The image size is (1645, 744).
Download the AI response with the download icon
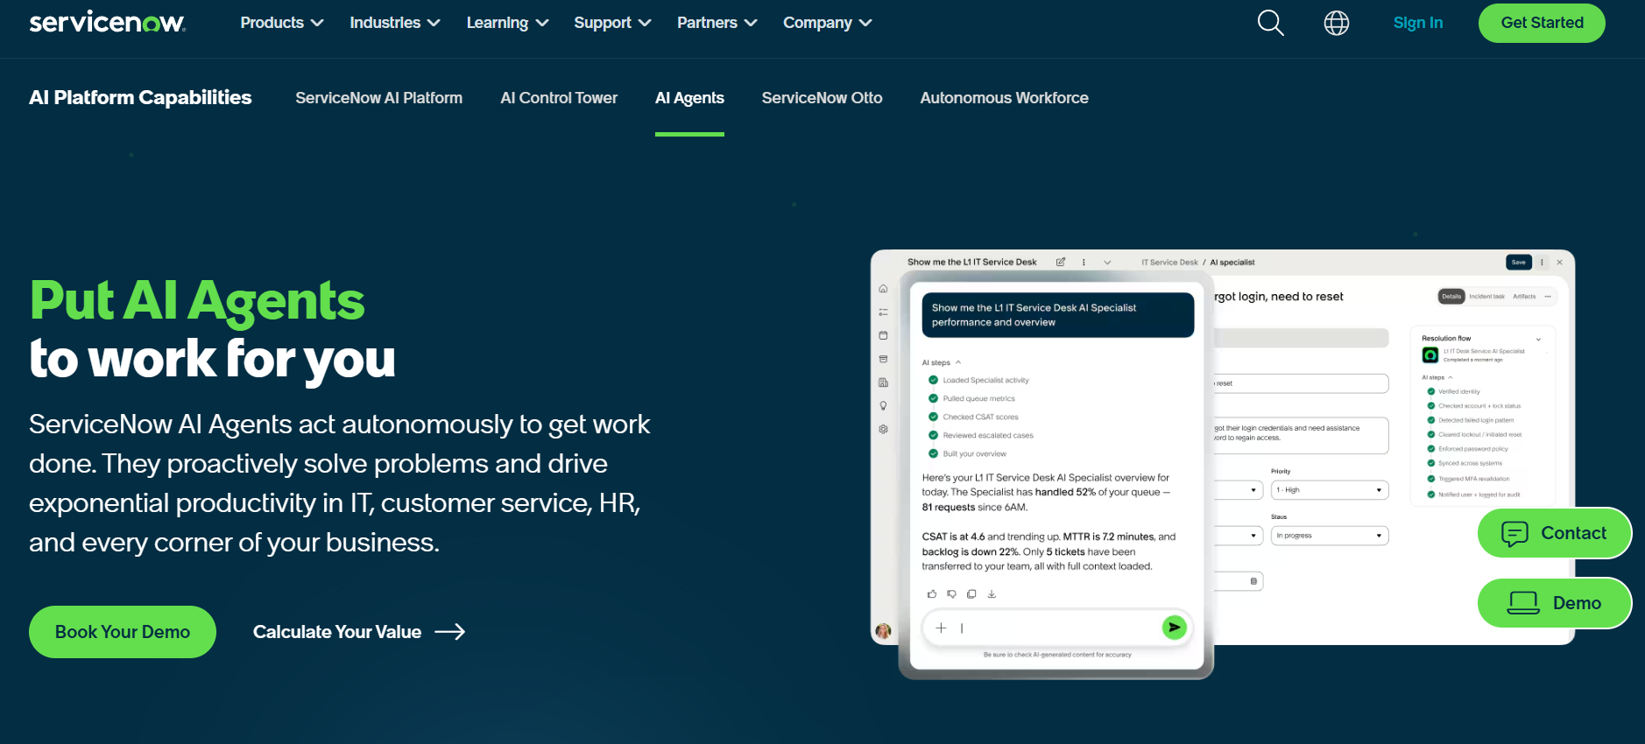(992, 593)
